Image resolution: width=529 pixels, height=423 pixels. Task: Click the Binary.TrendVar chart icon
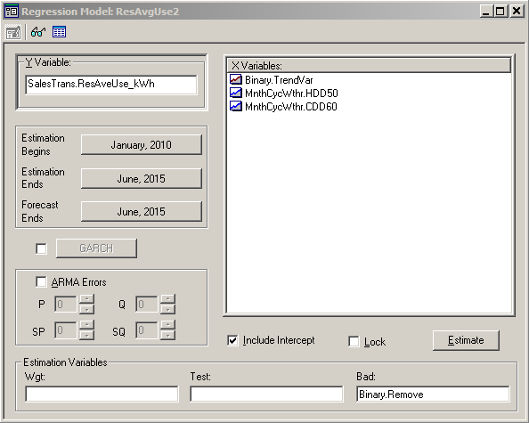(x=236, y=79)
